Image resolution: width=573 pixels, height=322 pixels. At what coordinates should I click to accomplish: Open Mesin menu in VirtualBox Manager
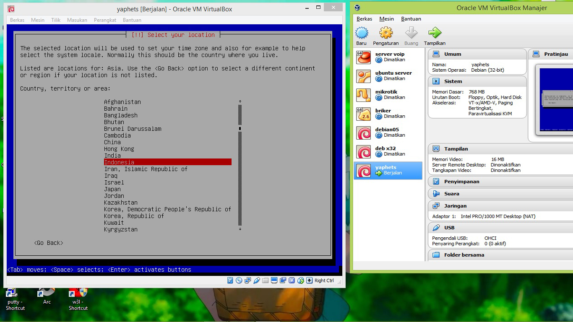pyautogui.click(x=387, y=19)
